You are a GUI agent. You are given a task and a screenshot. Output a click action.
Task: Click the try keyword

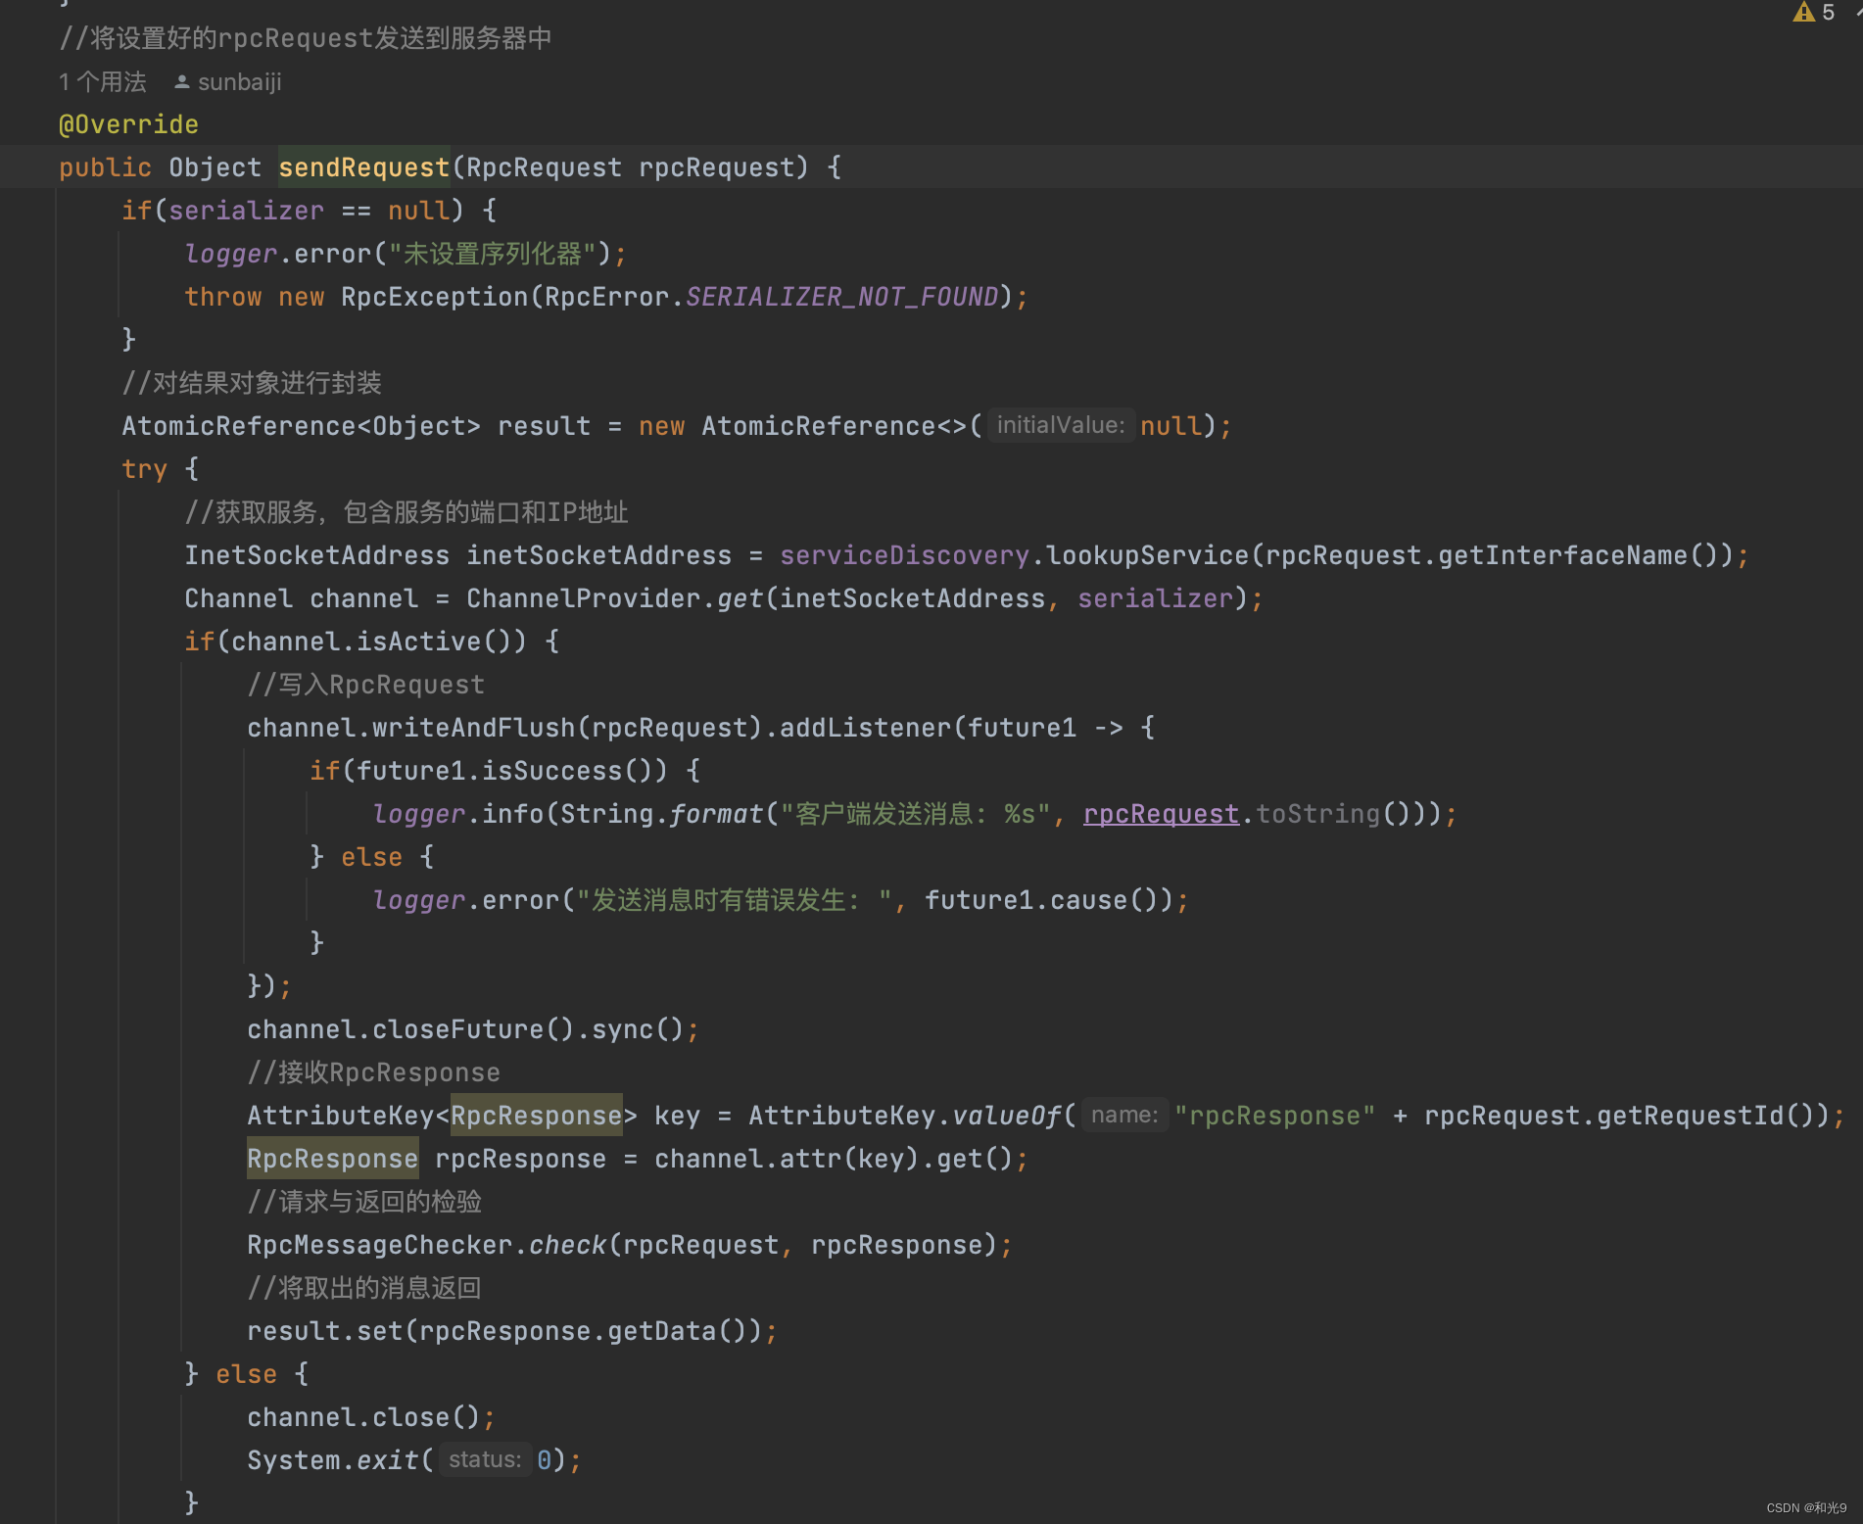pos(144,469)
